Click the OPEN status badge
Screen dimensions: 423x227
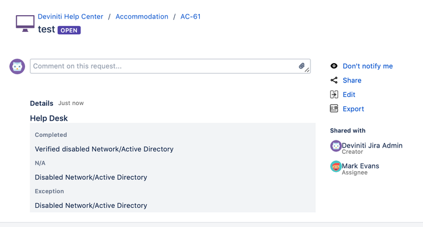(x=69, y=30)
